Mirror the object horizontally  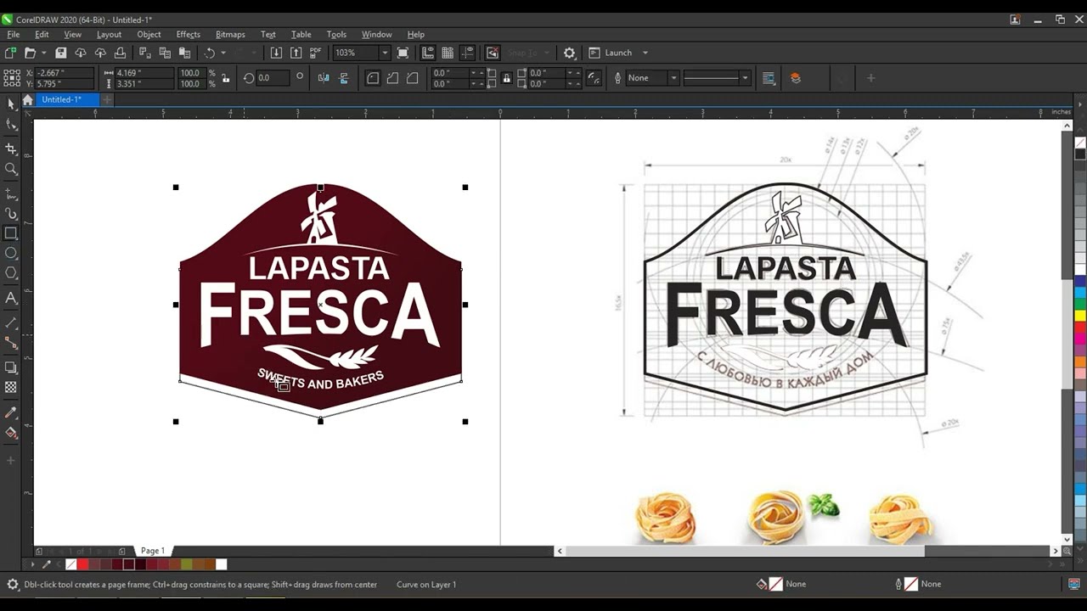(x=324, y=78)
